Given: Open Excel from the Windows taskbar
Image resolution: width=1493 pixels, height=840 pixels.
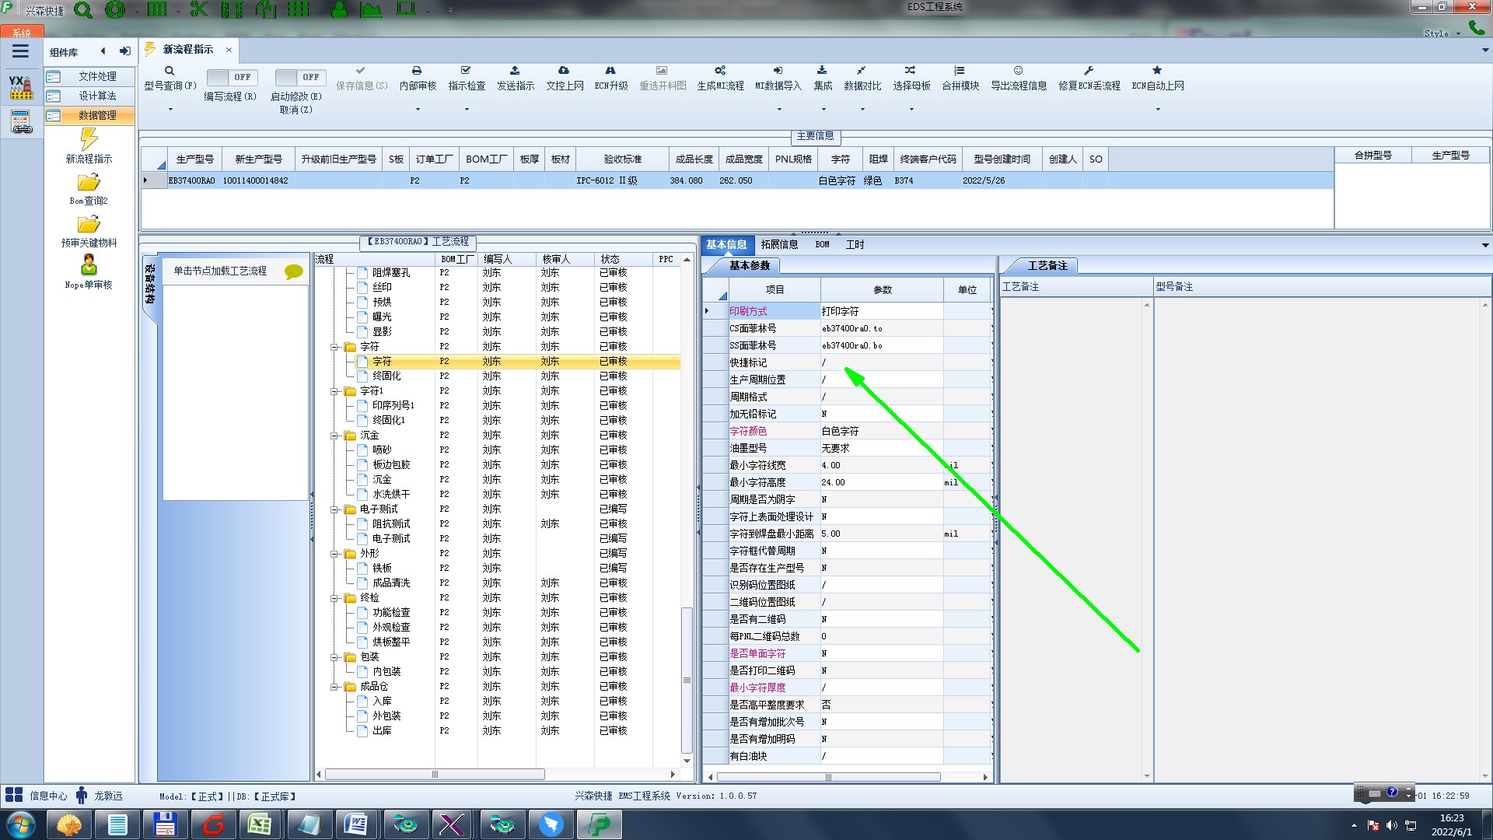Looking at the screenshot, I should (259, 824).
